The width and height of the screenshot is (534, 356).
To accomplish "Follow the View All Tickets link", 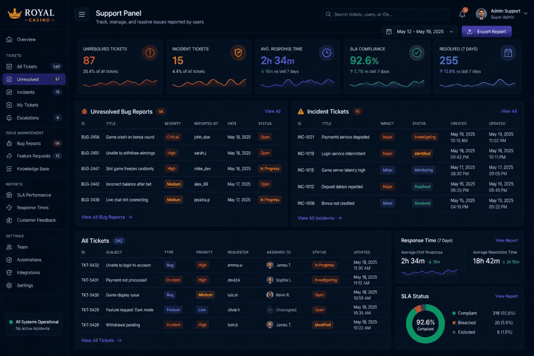I will 101,340.
